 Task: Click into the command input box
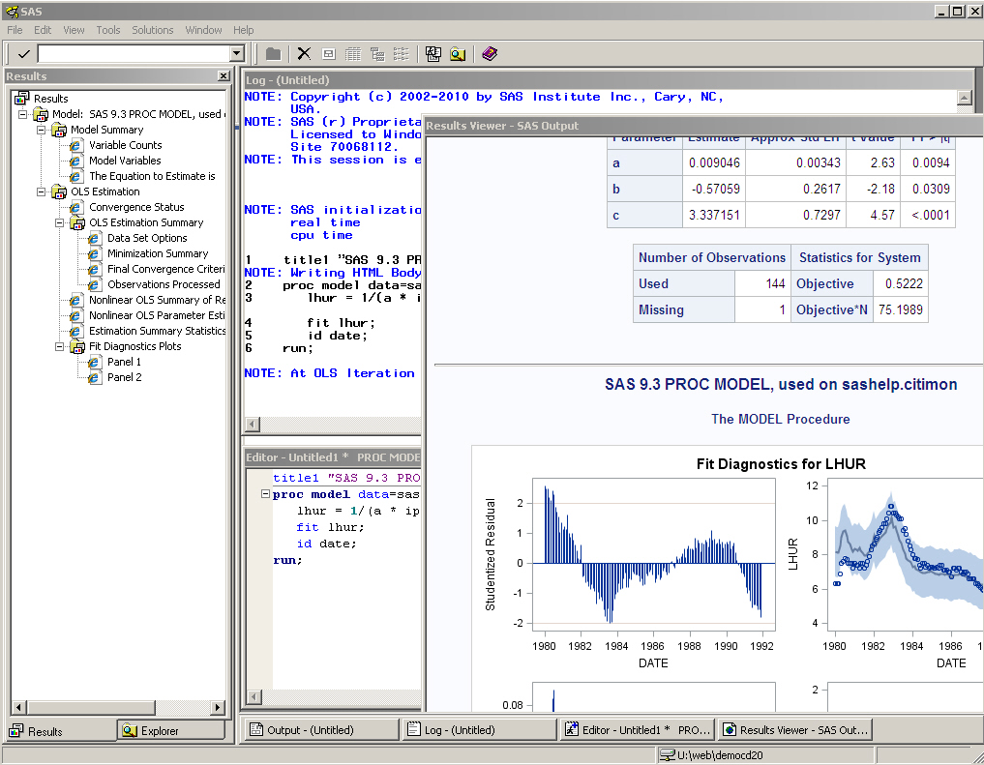coord(134,54)
